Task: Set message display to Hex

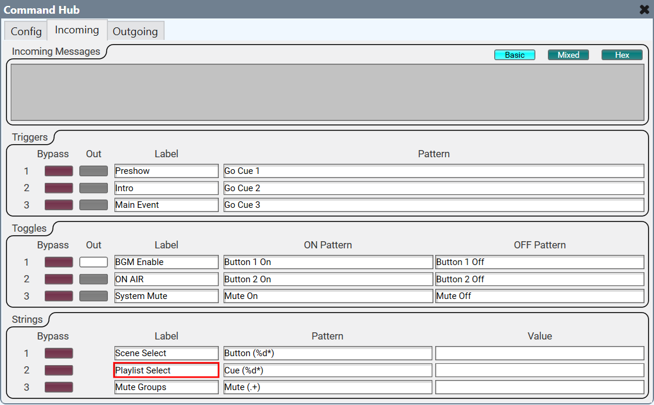Action: pos(622,55)
